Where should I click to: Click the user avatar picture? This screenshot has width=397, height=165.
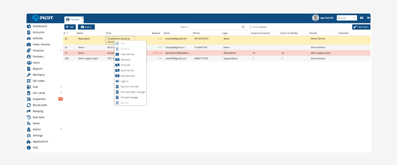[x=316, y=18]
